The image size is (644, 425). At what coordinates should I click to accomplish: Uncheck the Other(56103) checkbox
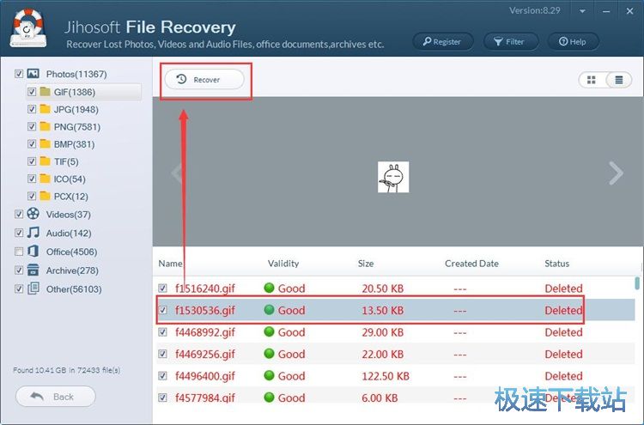[19, 288]
